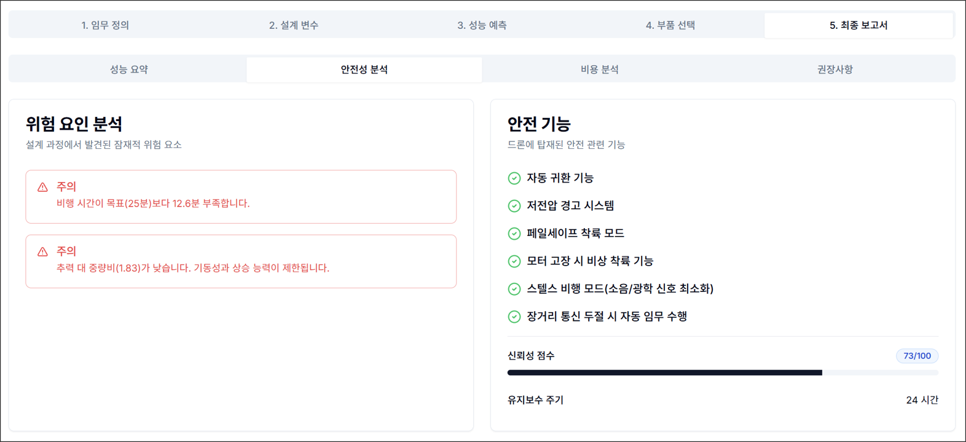The image size is (966, 442).
Task: Select the 5. 최종 보고서 tab
Action: click(858, 25)
